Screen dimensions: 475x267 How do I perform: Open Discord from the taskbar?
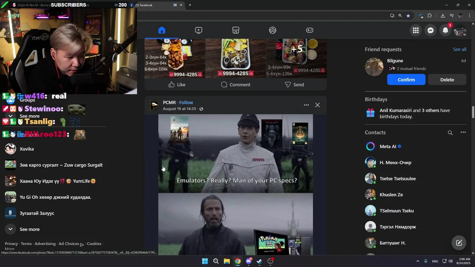coord(249,261)
